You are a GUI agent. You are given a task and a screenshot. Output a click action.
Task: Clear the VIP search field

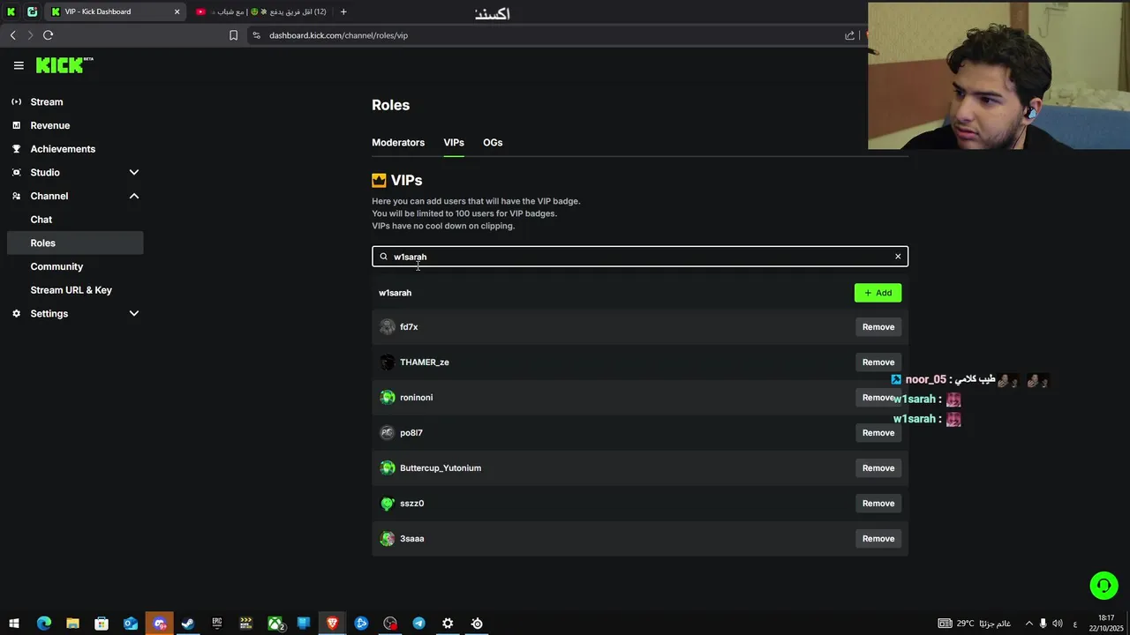(898, 257)
